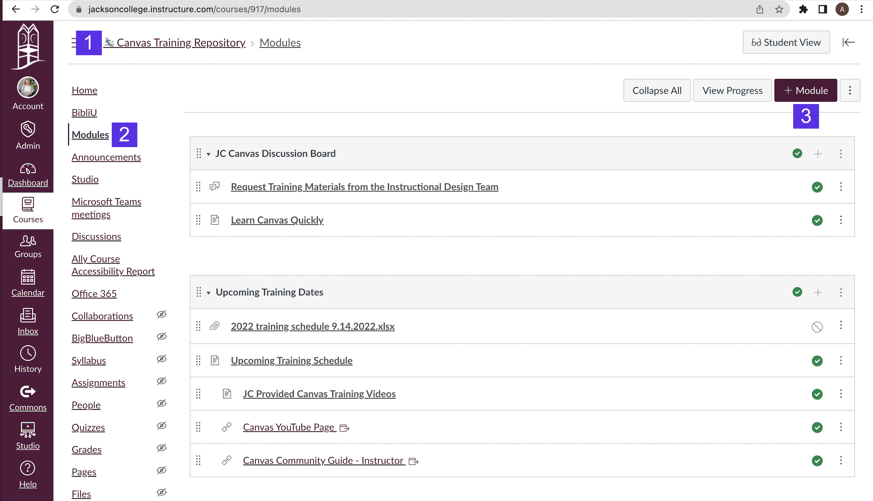
Task: Click the Jackson College logo
Action: [x=28, y=46]
